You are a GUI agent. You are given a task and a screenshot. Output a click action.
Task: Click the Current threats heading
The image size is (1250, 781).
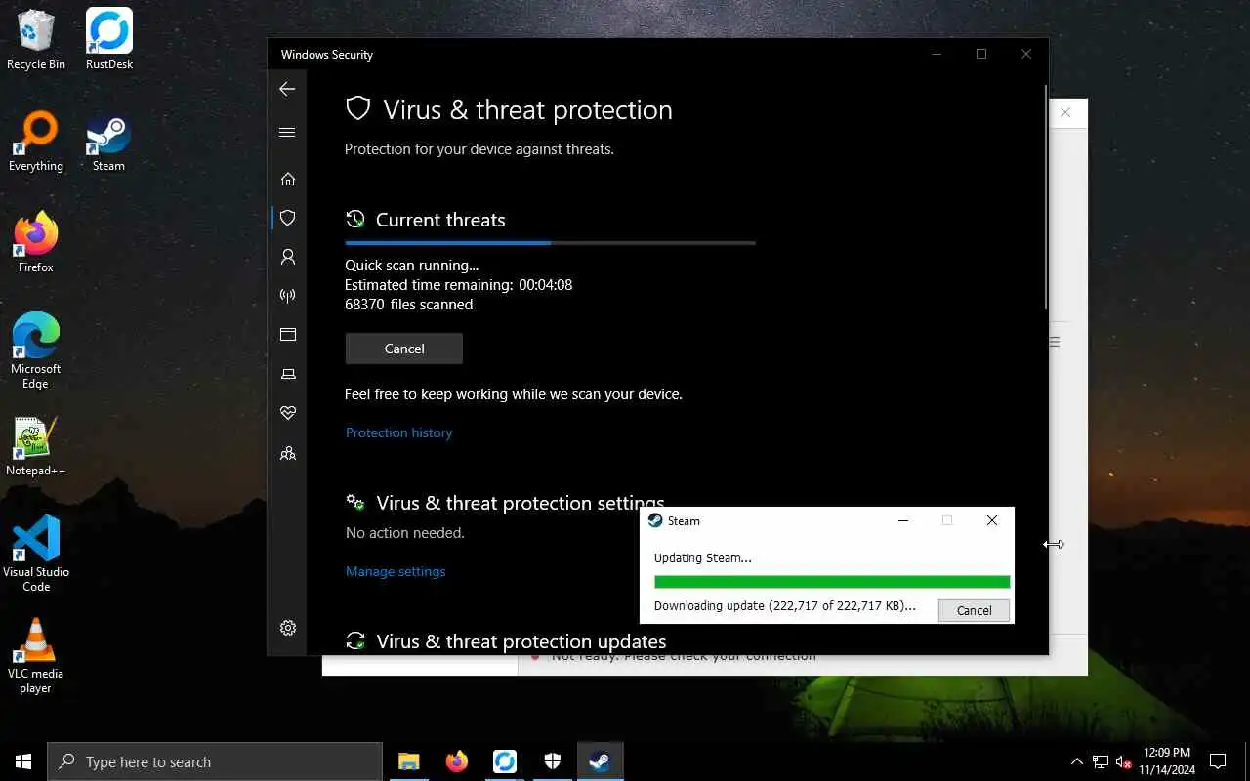[440, 220]
